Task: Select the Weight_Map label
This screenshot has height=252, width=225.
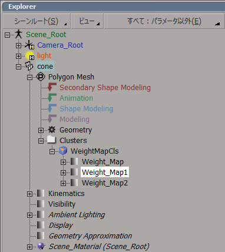Action: (102, 162)
